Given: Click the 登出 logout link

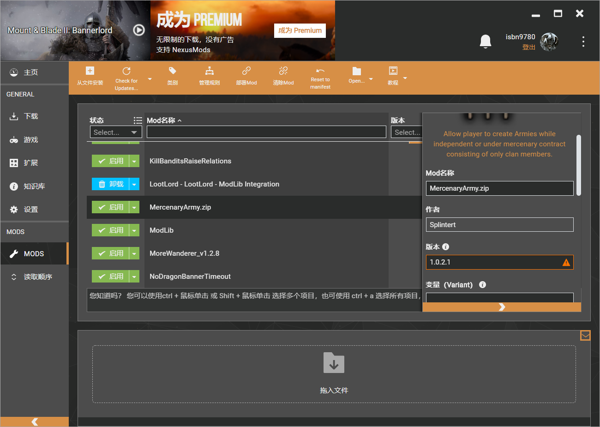Looking at the screenshot, I should coord(528,47).
